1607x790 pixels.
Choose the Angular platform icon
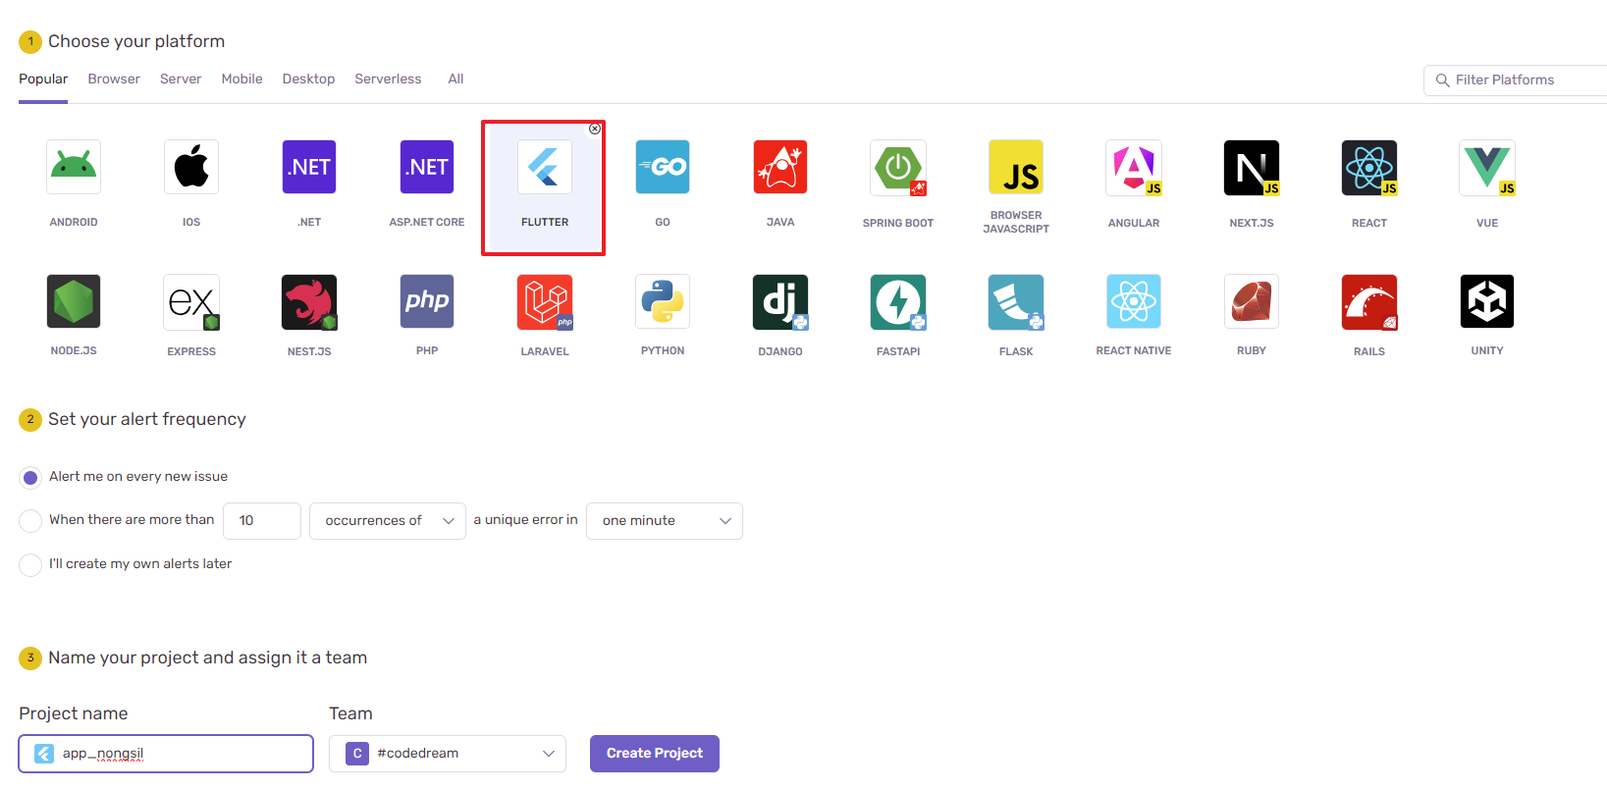[1134, 167]
